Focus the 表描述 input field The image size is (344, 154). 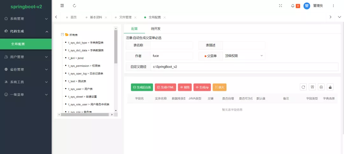(244, 45)
